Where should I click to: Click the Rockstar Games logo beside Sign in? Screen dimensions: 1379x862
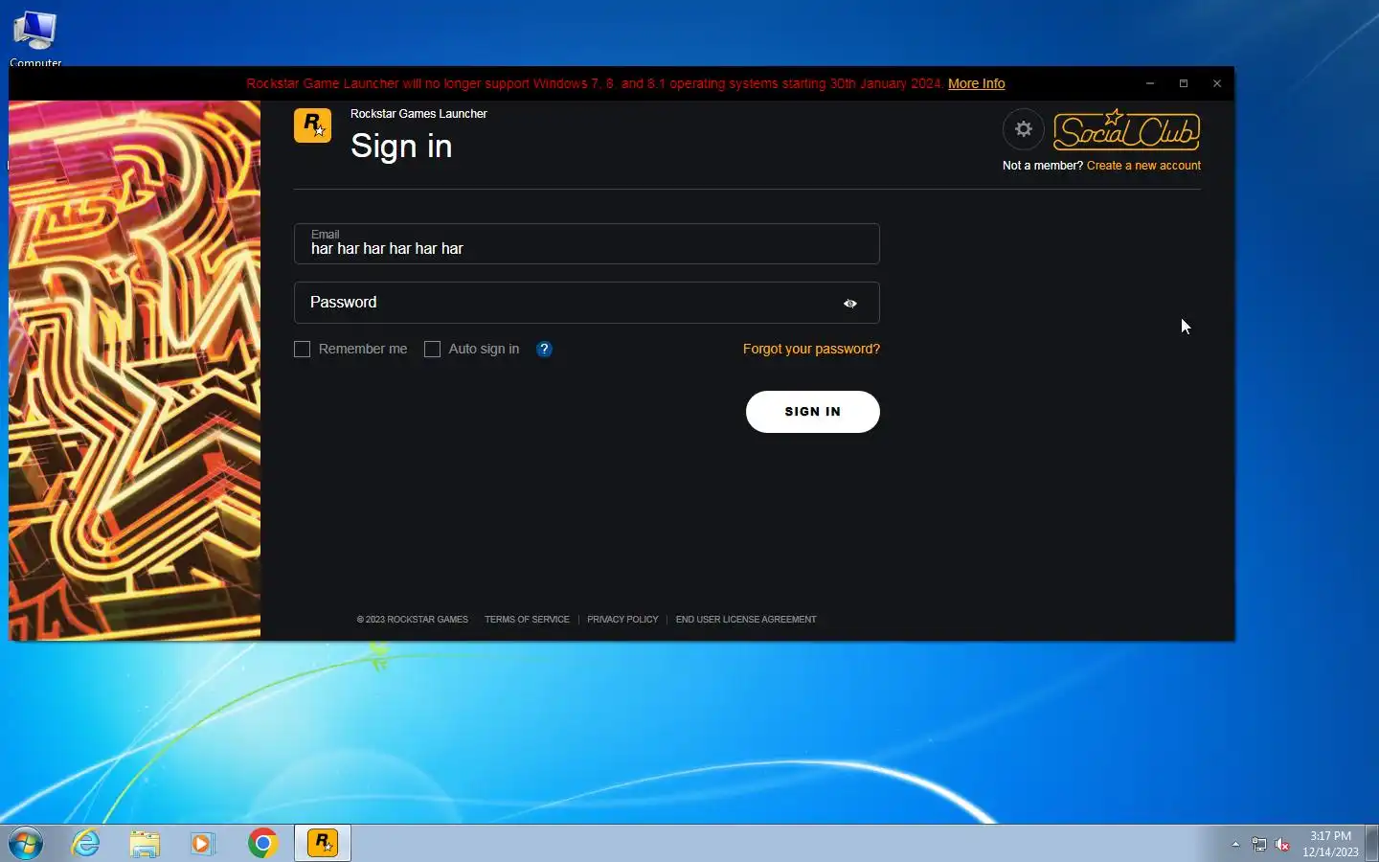pyautogui.click(x=312, y=125)
